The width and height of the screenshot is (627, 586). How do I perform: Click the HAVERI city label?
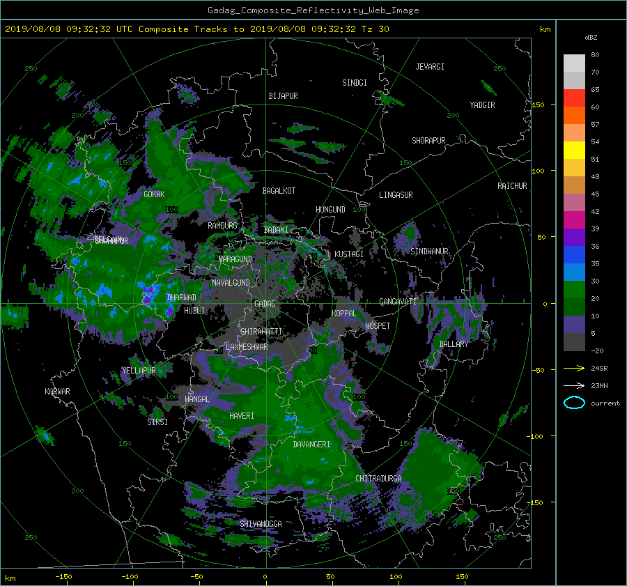tap(242, 416)
